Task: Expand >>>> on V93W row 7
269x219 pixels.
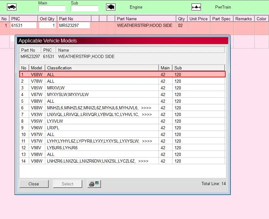Action: (147, 114)
